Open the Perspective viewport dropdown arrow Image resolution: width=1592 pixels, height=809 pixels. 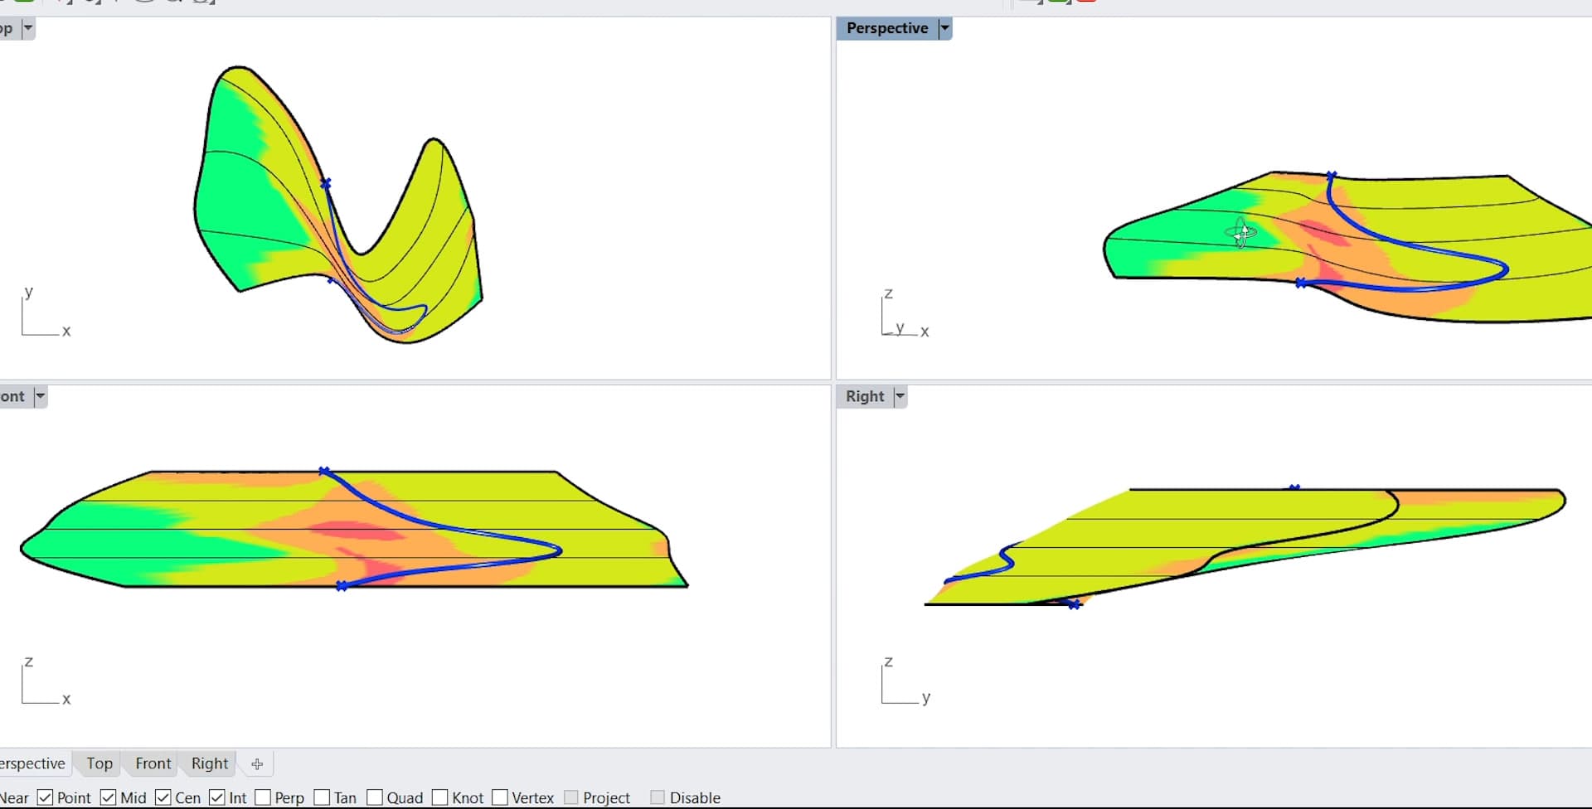[x=944, y=28]
